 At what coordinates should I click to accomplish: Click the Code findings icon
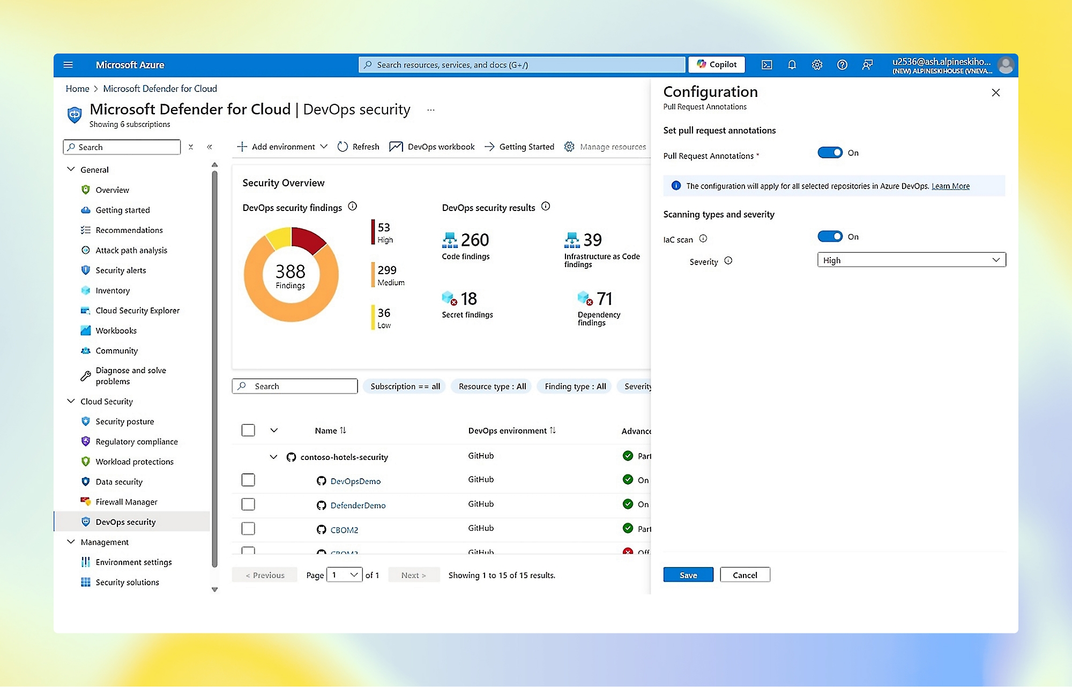pos(450,240)
